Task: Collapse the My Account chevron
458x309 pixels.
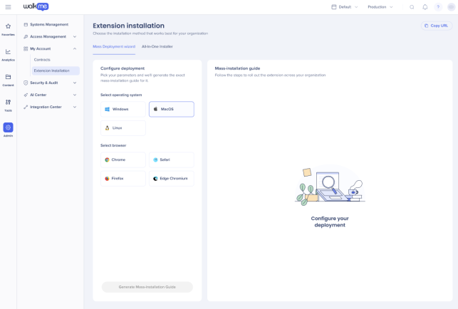Action: (x=75, y=48)
